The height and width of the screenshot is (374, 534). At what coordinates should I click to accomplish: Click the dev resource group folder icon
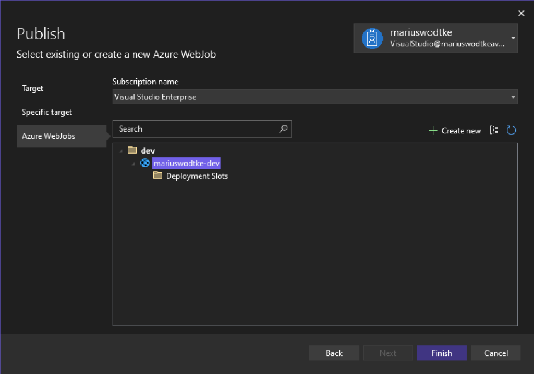click(x=132, y=150)
